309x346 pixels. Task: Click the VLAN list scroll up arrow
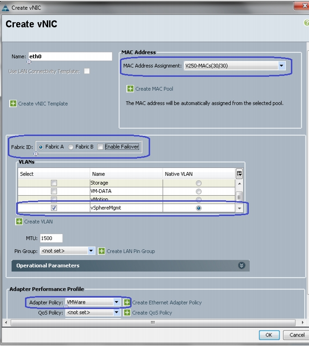coord(239,184)
